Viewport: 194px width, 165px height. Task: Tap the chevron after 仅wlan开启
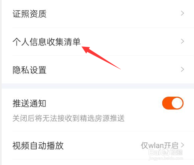(182, 145)
